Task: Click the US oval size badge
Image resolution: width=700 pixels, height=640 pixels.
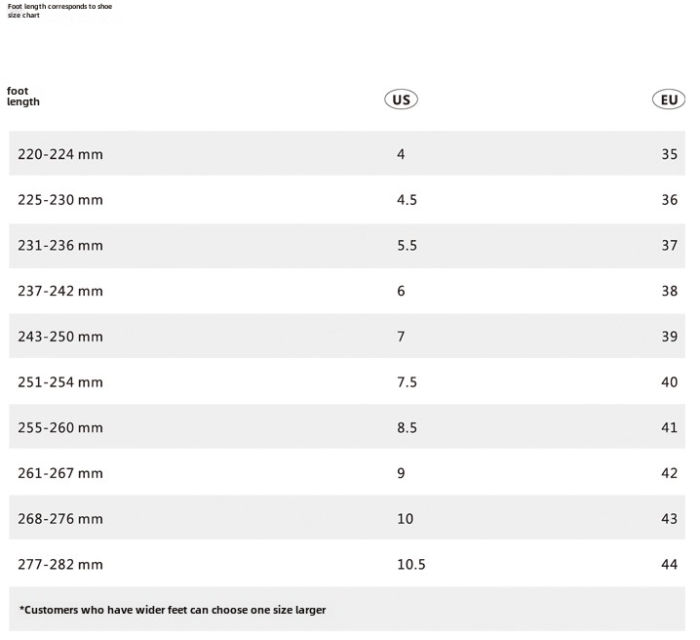Action: 401,100
